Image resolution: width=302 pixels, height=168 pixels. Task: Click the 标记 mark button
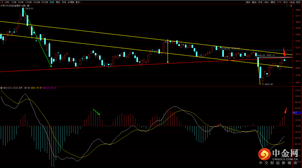tap(285, 2)
